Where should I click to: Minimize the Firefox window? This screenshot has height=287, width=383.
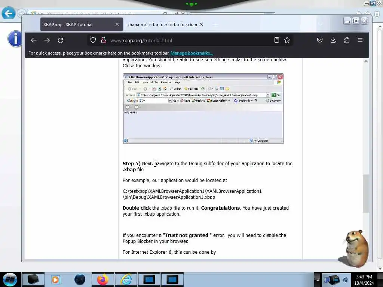(347, 21)
